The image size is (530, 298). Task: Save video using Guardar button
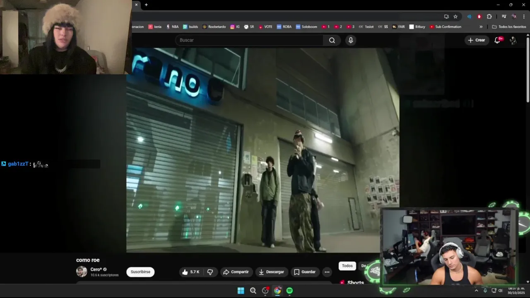click(305, 272)
